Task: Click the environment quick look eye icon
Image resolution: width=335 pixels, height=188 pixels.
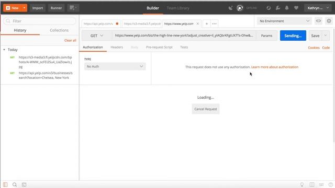Action: coord(318,21)
